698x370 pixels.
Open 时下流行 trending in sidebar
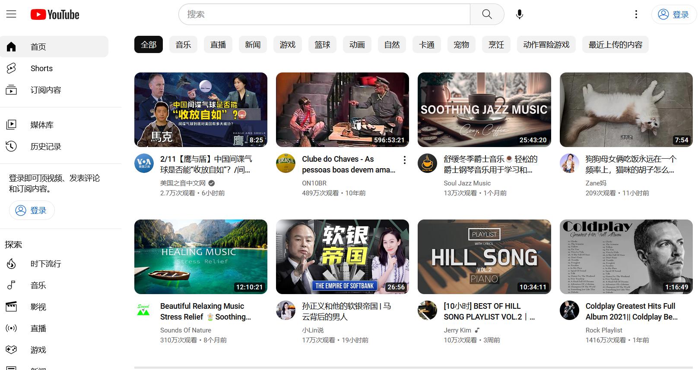[54, 263]
